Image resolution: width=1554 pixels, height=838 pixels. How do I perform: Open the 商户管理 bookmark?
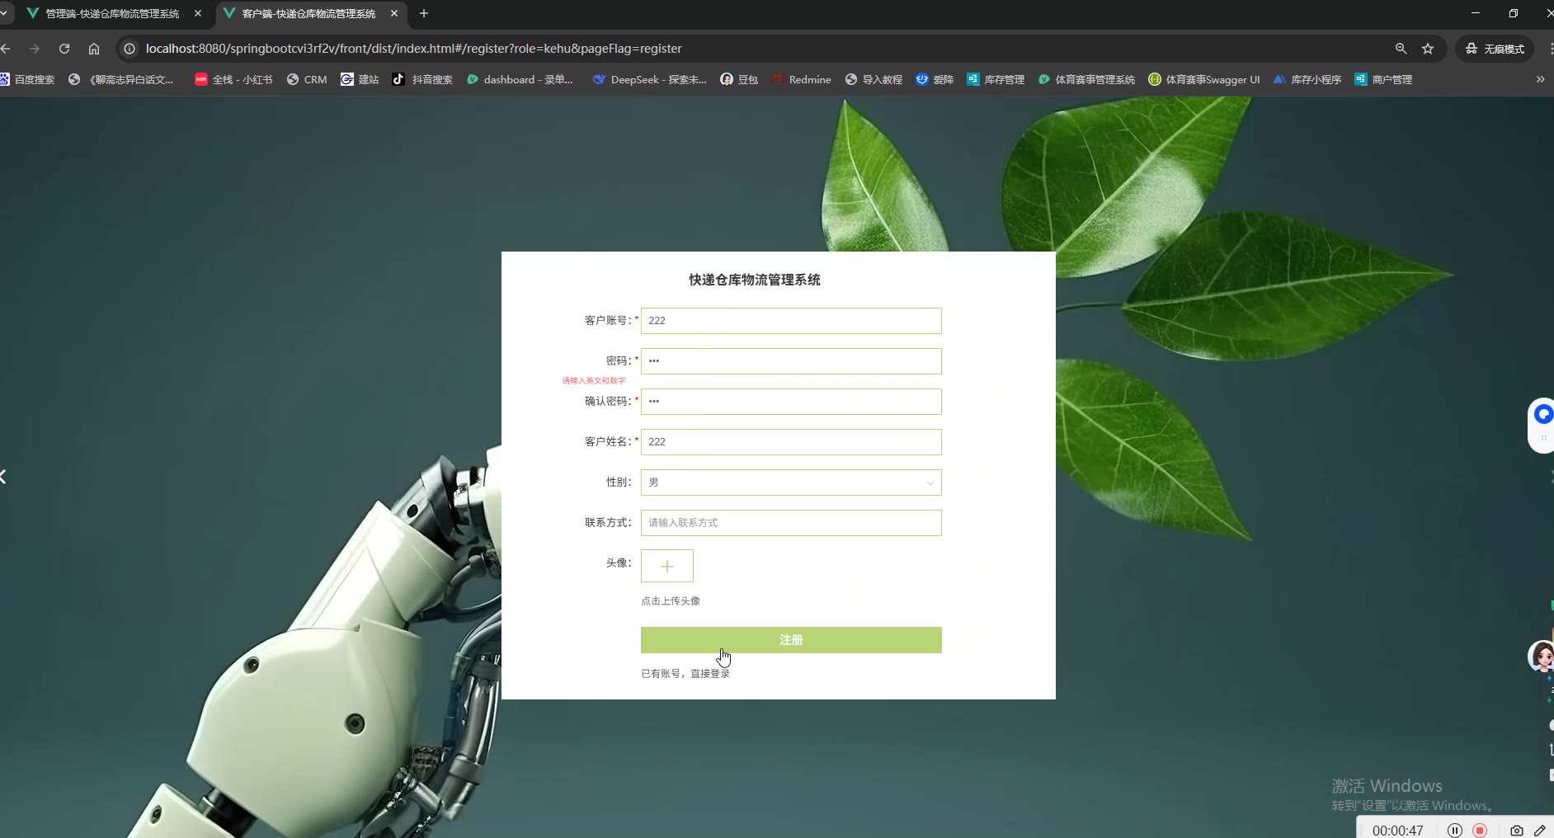pyautogui.click(x=1383, y=79)
